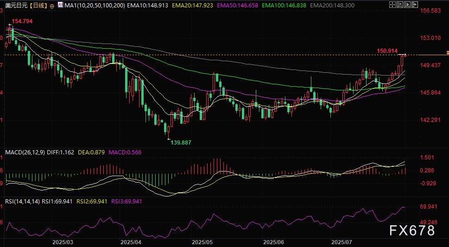Click the 154.794 high price marker

[x=22, y=21]
